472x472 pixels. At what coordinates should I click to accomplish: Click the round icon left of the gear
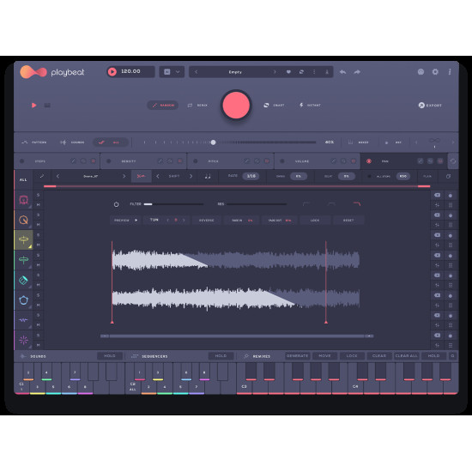(421, 72)
